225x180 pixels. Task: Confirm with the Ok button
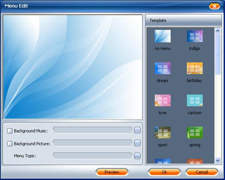pyautogui.click(x=164, y=172)
